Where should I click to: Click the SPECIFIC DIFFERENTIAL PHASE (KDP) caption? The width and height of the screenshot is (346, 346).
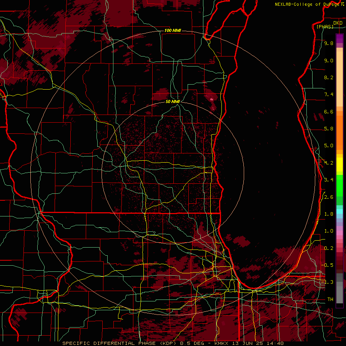pyautogui.click(x=120, y=343)
